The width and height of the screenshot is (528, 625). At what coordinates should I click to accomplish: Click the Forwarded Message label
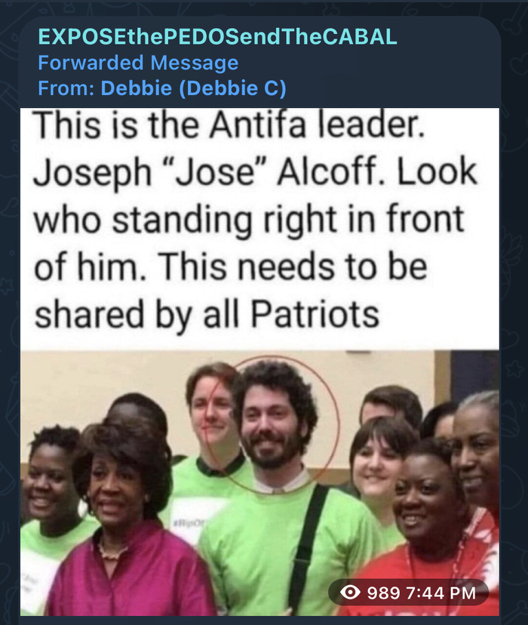tap(138, 63)
